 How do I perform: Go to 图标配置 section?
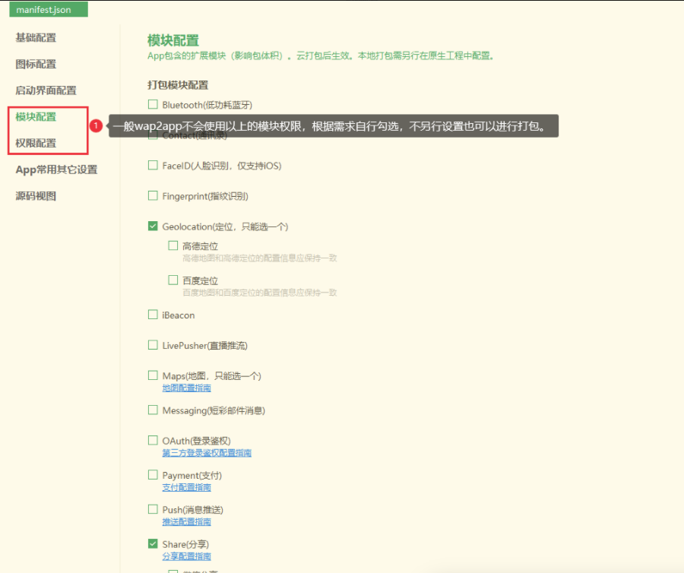[x=36, y=64]
